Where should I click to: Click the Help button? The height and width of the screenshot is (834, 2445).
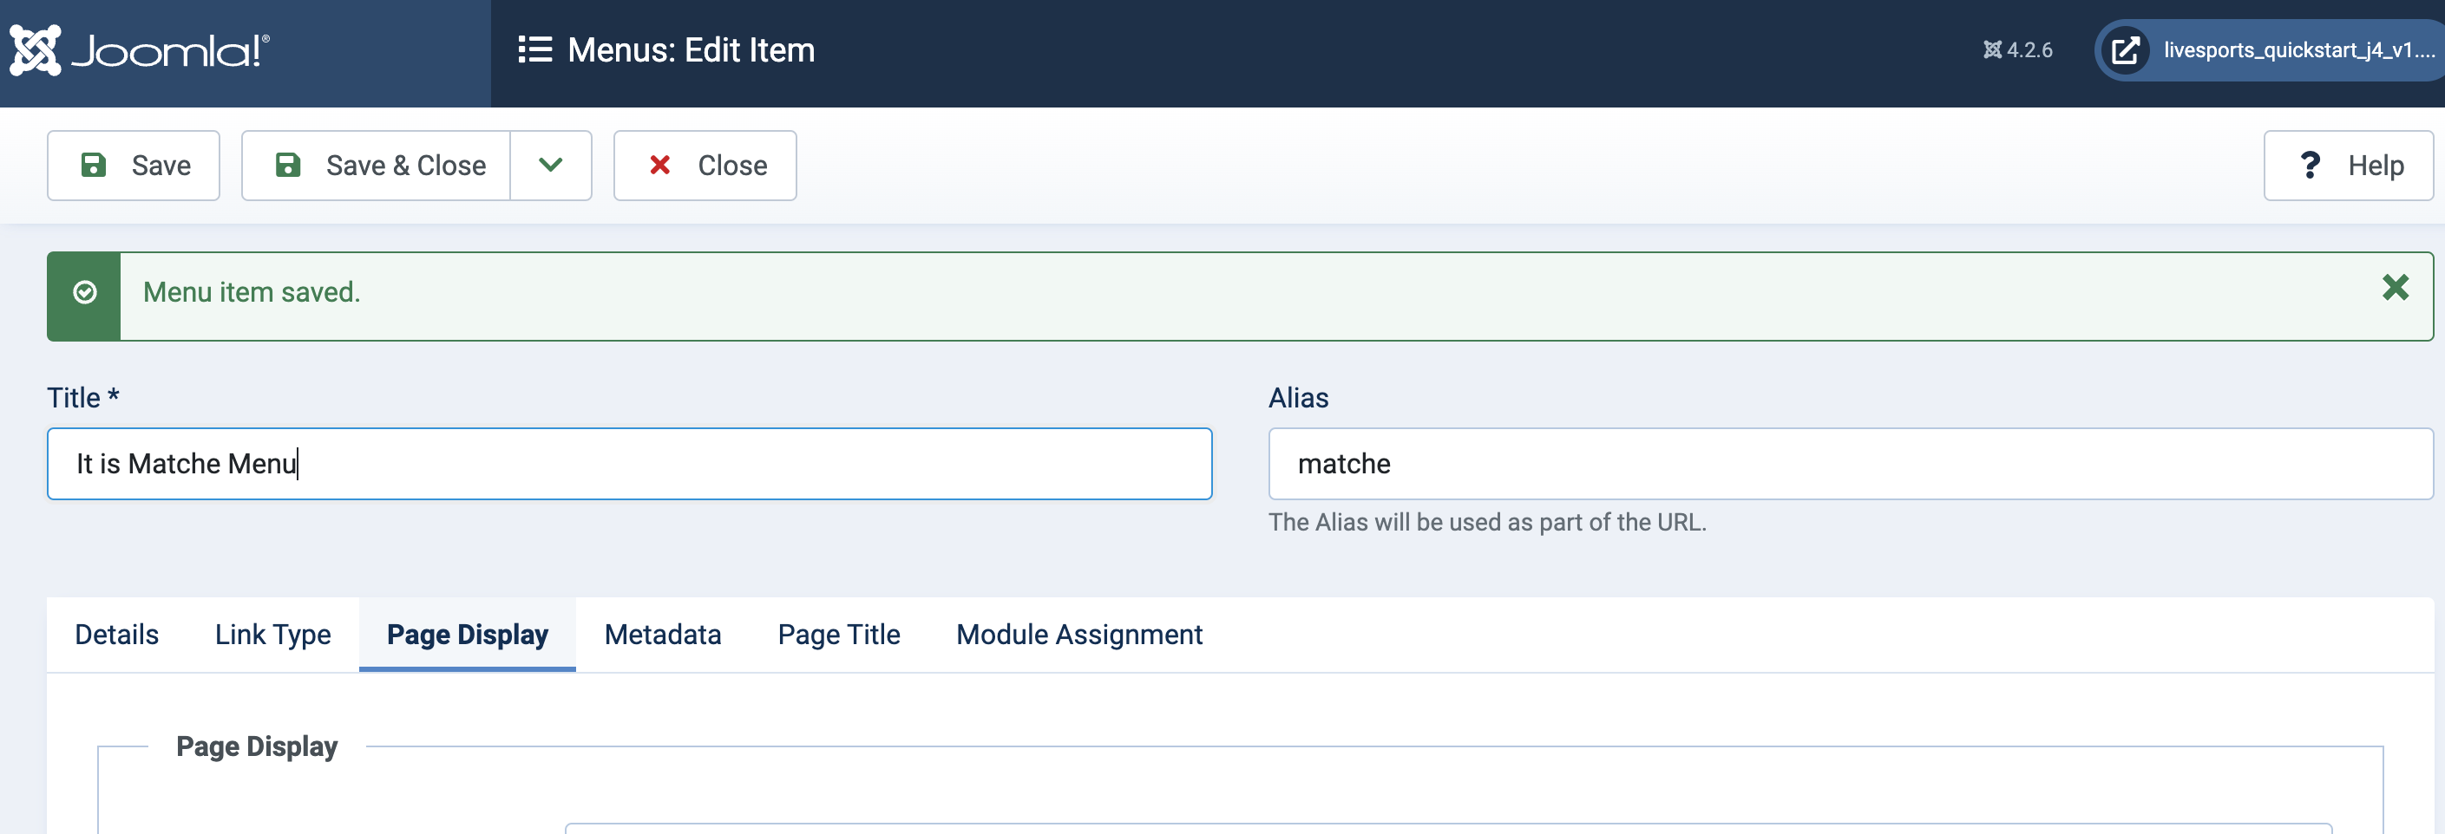click(2348, 166)
